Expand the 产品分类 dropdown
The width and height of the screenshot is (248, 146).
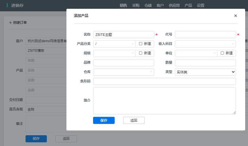point(114,44)
